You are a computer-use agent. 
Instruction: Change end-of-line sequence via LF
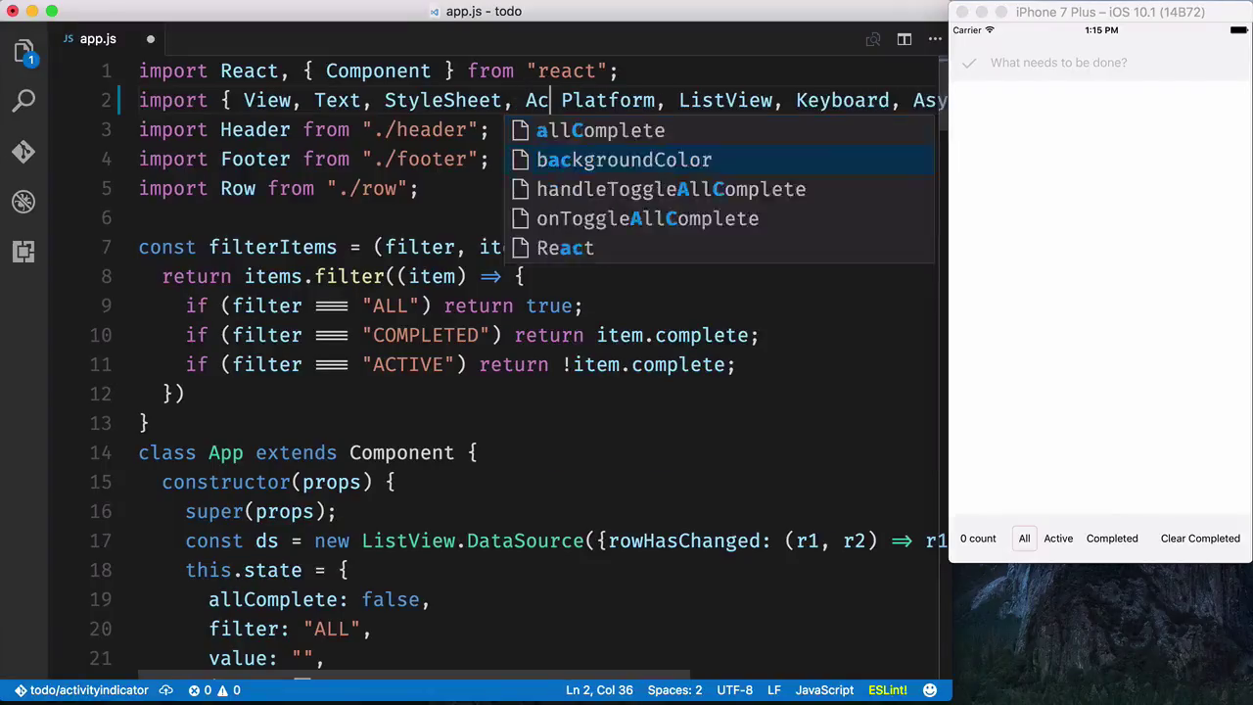click(774, 690)
